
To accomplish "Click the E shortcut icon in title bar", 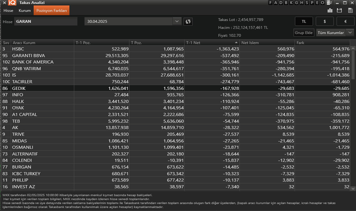I will pyautogui.click(x=317, y=3).
